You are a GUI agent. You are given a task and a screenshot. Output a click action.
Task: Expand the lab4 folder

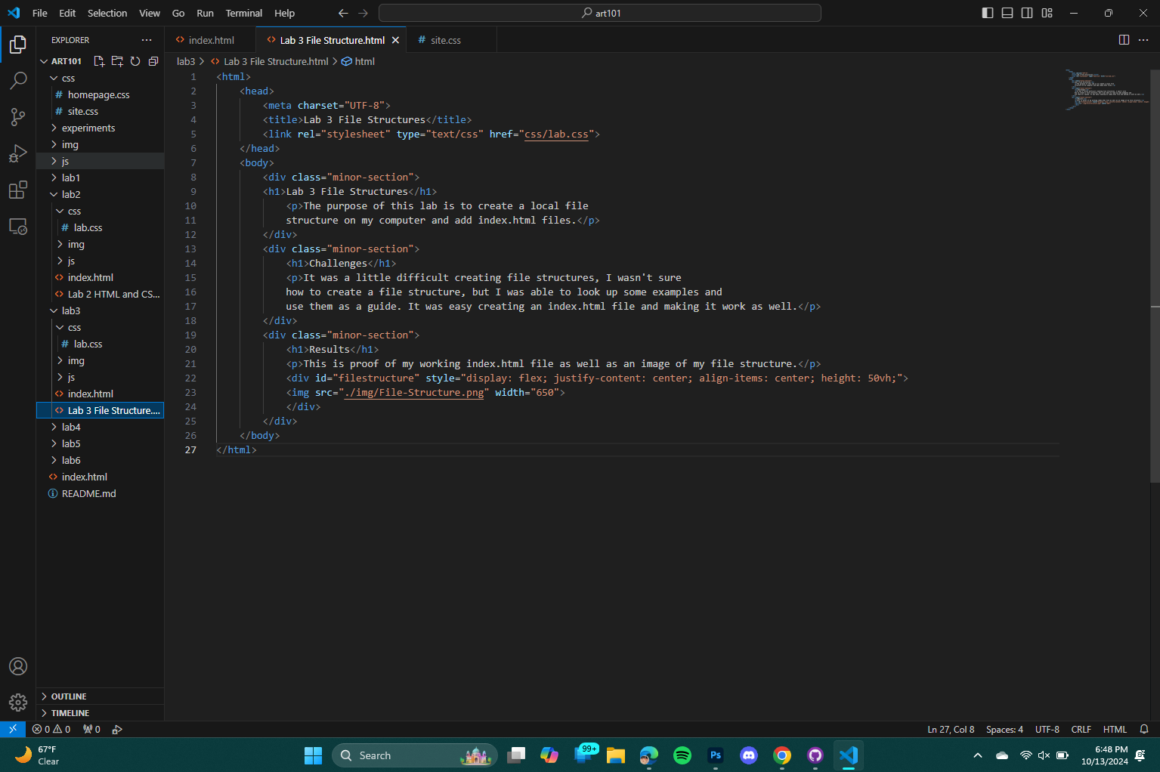71,427
